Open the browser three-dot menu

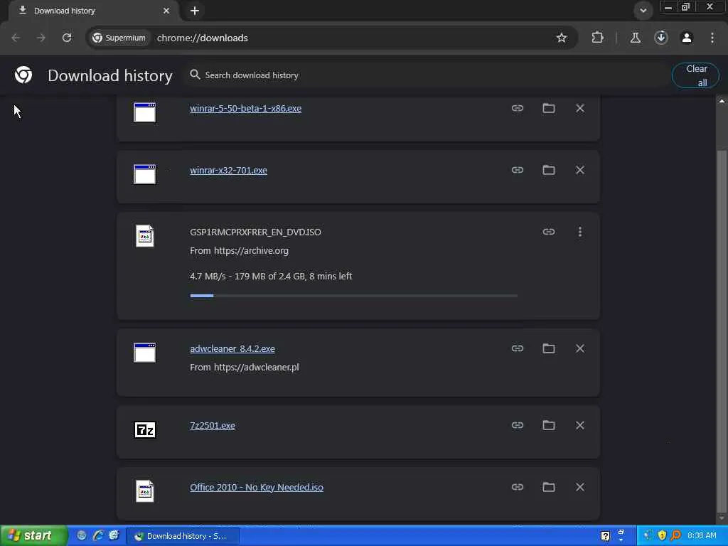click(x=712, y=38)
